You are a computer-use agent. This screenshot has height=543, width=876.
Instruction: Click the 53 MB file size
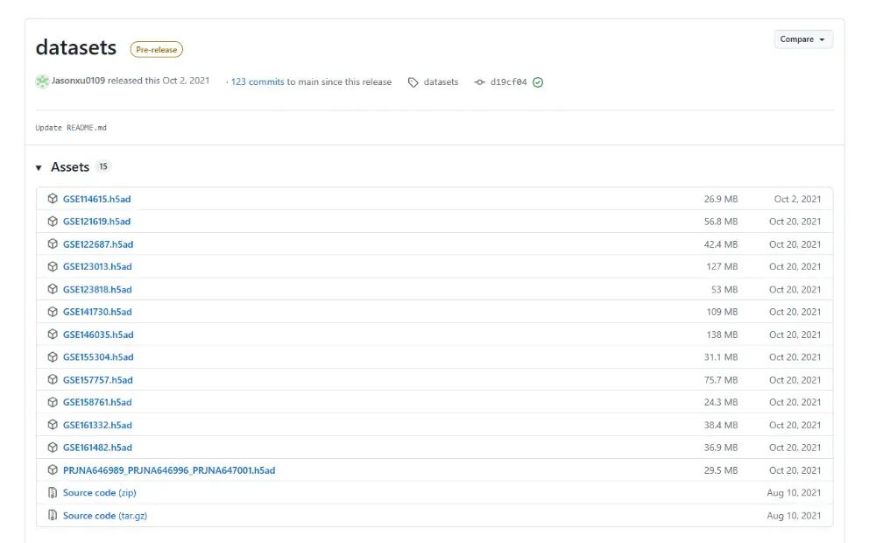click(x=724, y=289)
